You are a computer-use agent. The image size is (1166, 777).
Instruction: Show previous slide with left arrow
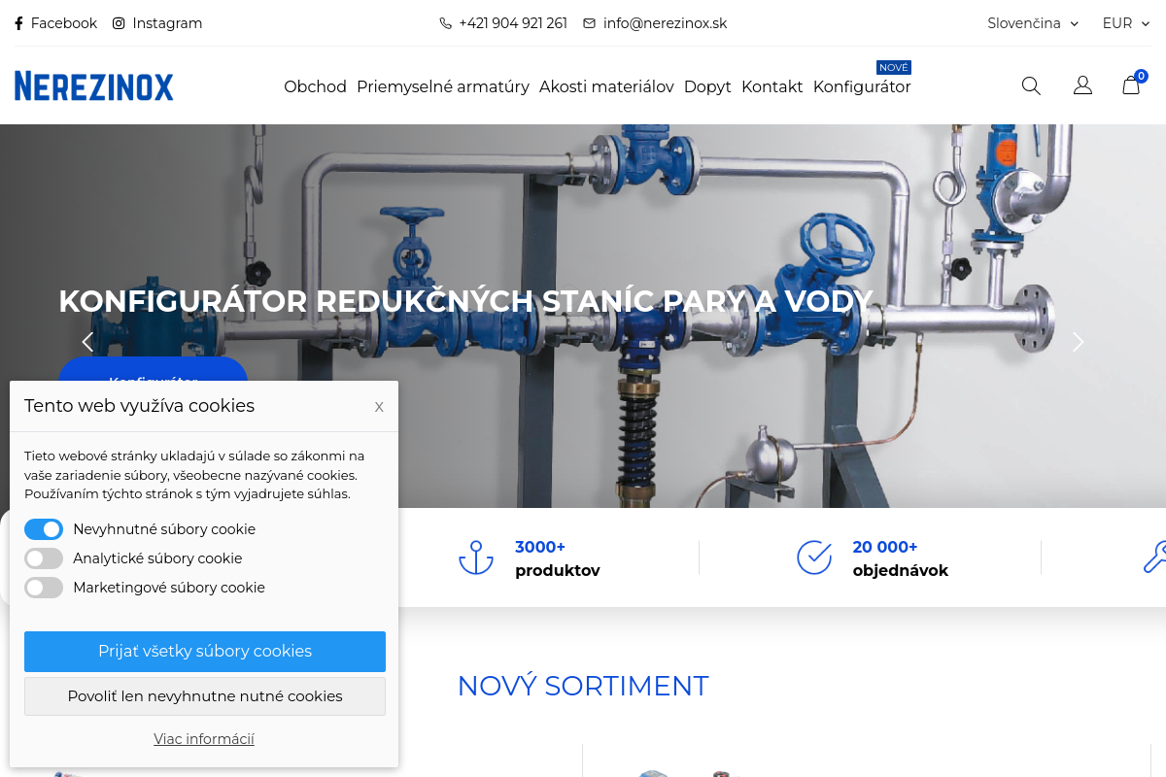click(87, 342)
